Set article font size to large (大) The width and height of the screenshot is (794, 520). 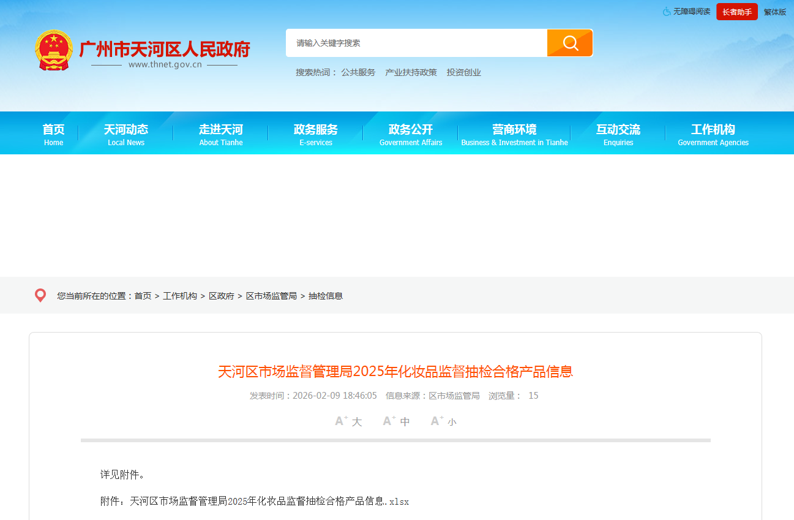(x=348, y=421)
